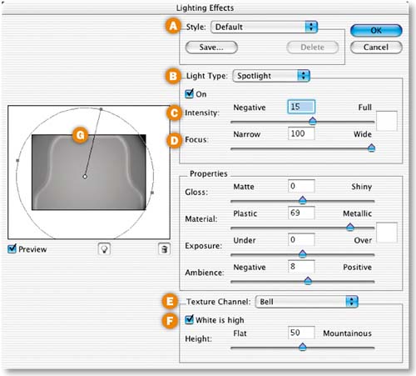Click the Gloss value field
This screenshot has width=416, height=376.
coord(301,186)
